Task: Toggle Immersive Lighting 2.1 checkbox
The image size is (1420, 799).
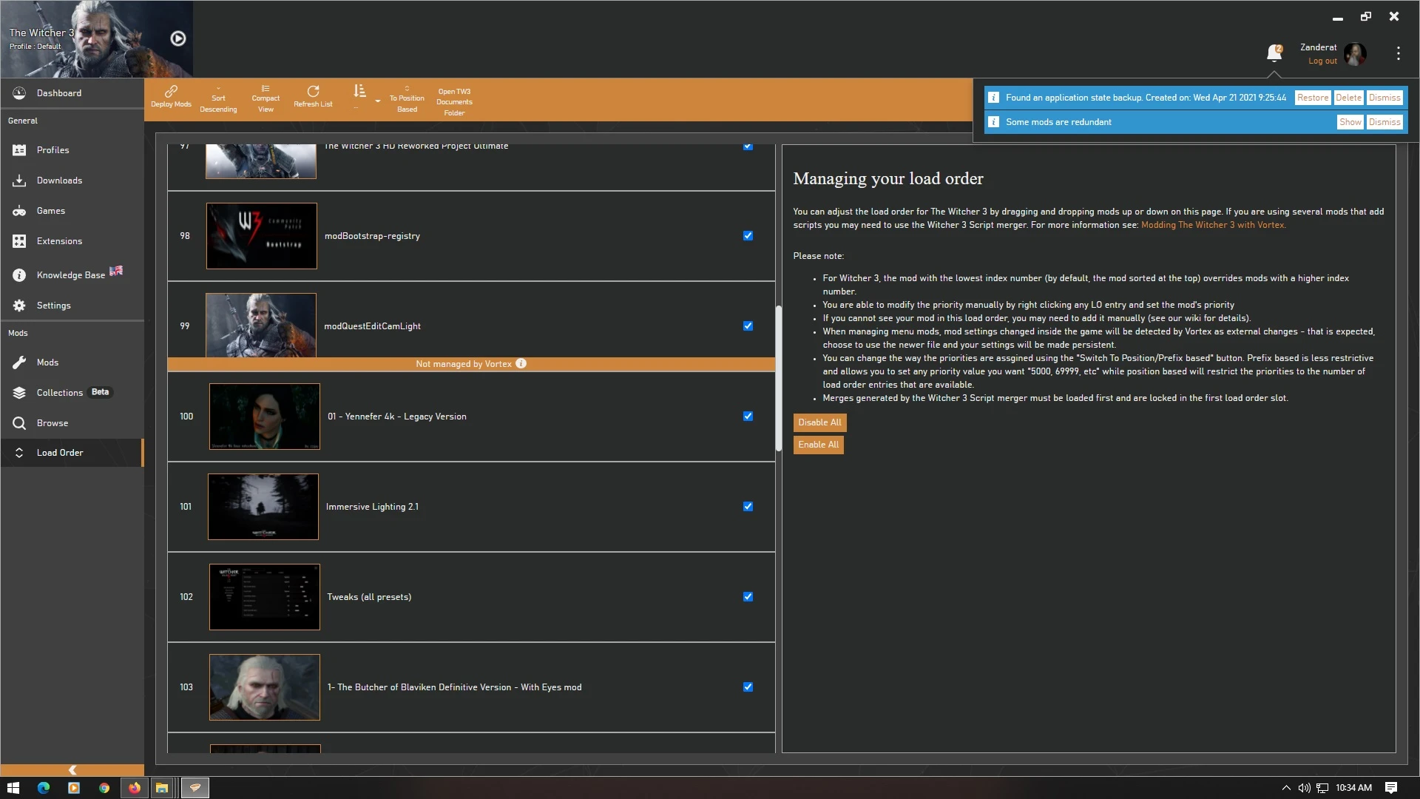Action: coord(748,507)
